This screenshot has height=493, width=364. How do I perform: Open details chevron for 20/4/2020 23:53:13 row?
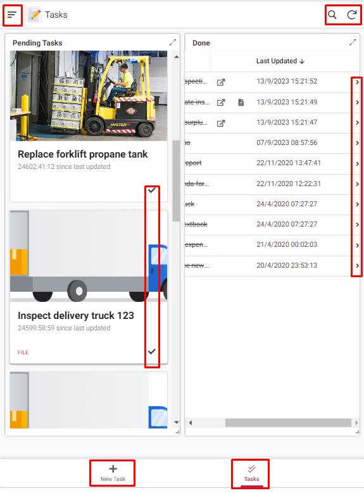[x=357, y=266]
